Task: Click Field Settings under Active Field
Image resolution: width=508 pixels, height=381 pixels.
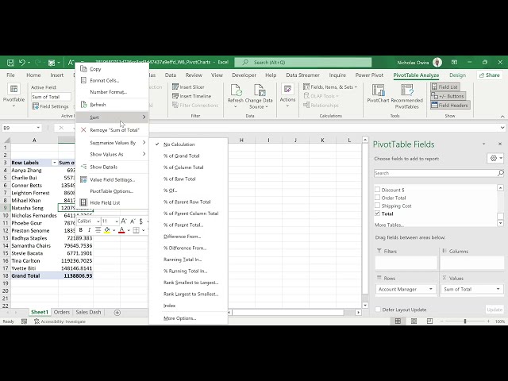Action: pos(51,106)
